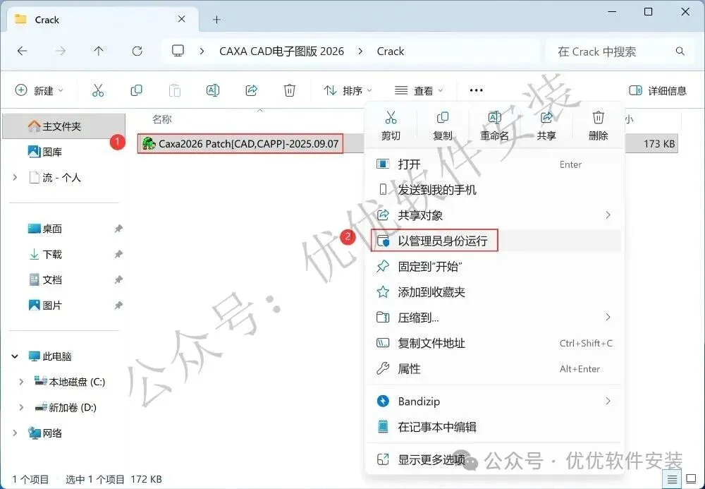Open 主文件夹 in the sidebar

pos(64,126)
